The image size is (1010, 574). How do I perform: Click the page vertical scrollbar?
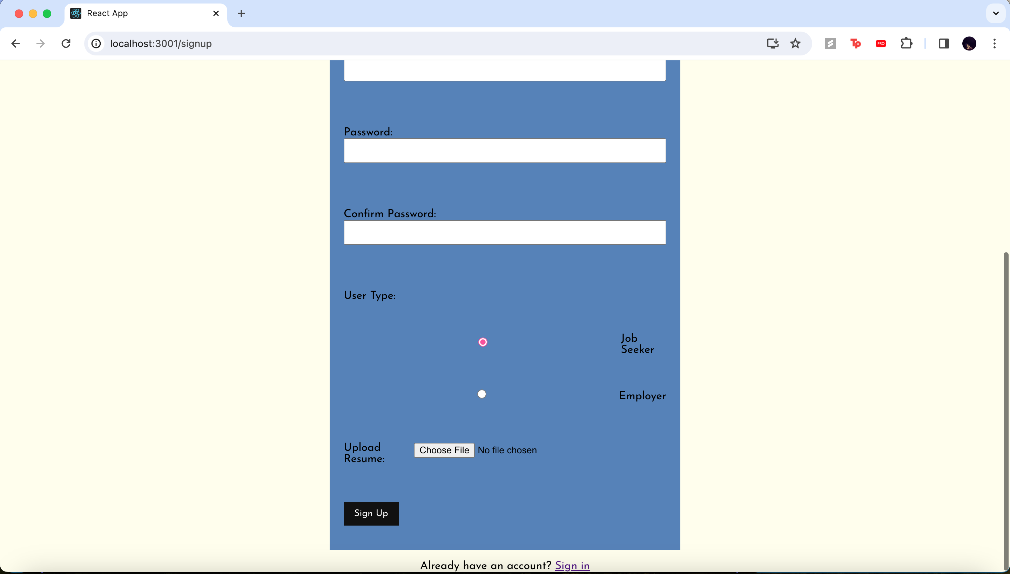[1005, 410]
